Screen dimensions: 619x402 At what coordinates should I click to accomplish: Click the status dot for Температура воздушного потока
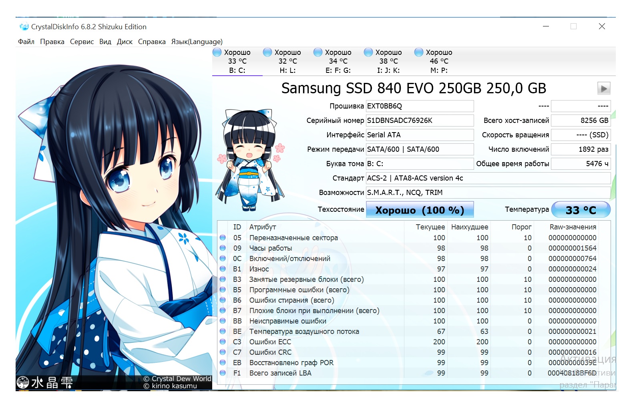pos(223,332)
